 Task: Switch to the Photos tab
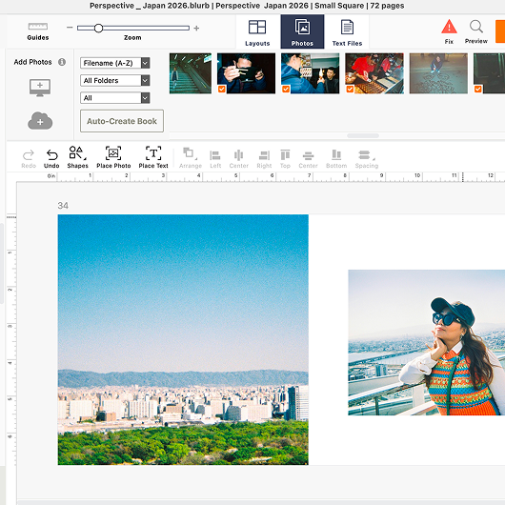point(302,31)
